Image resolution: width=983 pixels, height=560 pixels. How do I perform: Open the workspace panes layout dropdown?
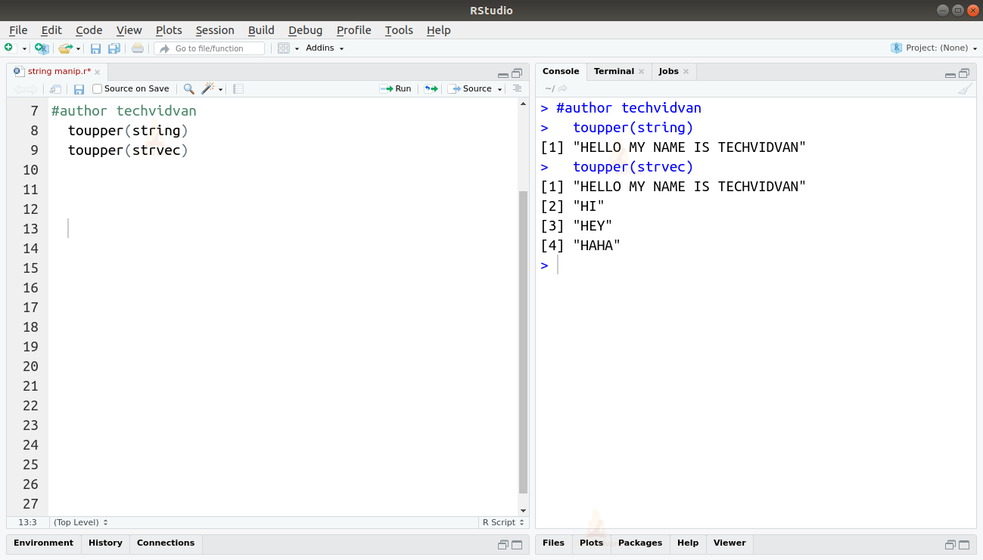pyautogui.click(x=285, y=48)
